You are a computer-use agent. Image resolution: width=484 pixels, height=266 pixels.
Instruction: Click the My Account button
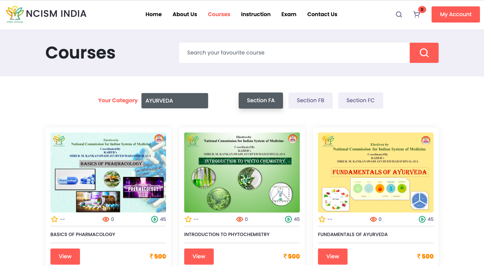(456, 14)
